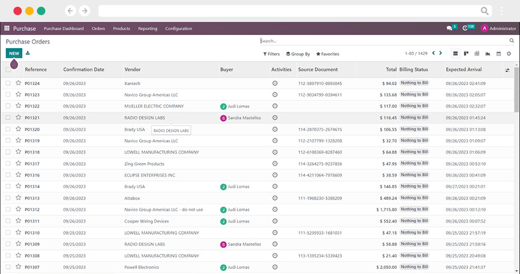Screen dimensions: 520x274
Task: Tick the checkbox for order P01322
Action: click(8, 106)
